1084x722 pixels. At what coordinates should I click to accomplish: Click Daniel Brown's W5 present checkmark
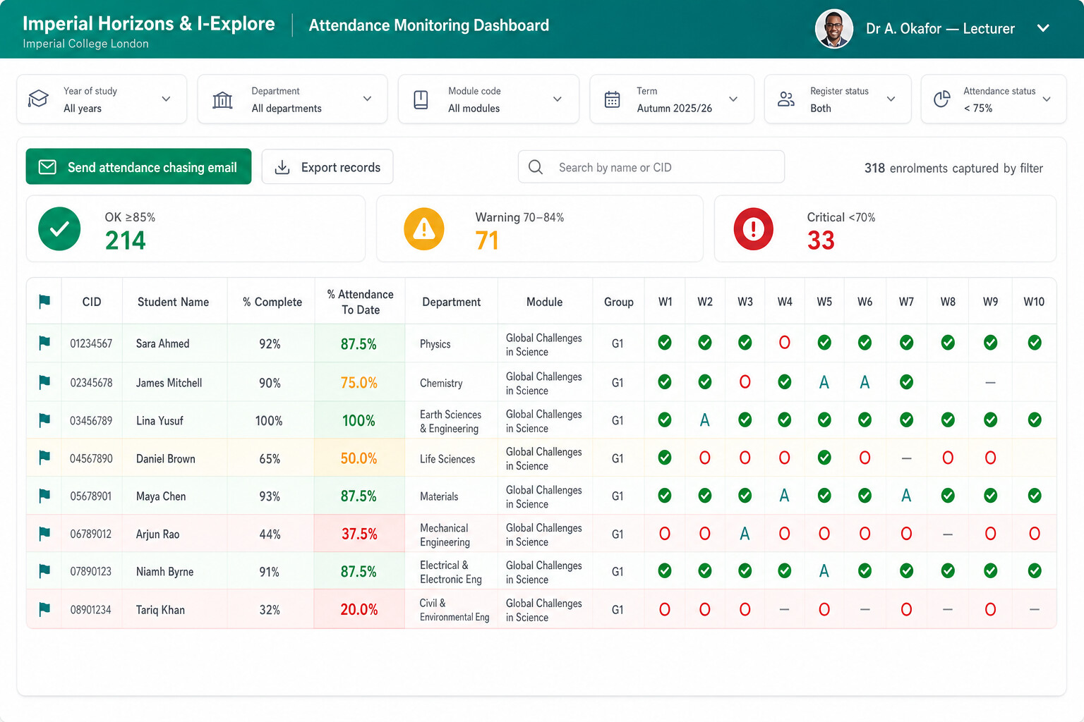click(x=824, y=458)
